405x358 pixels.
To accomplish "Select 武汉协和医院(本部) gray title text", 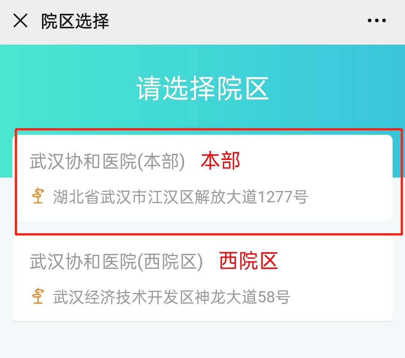I will (x=107, y=162).
